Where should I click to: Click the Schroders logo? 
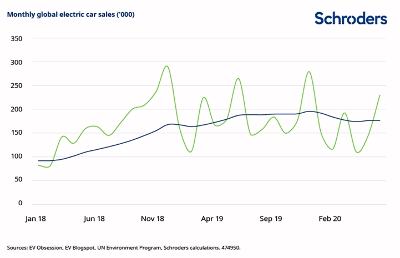pyautogui.click(x=351, y=18)
